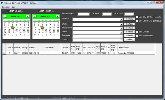Click the Fecha P.1 column header
This screenshot has height=100, width=165.
(x=66, y=48)
